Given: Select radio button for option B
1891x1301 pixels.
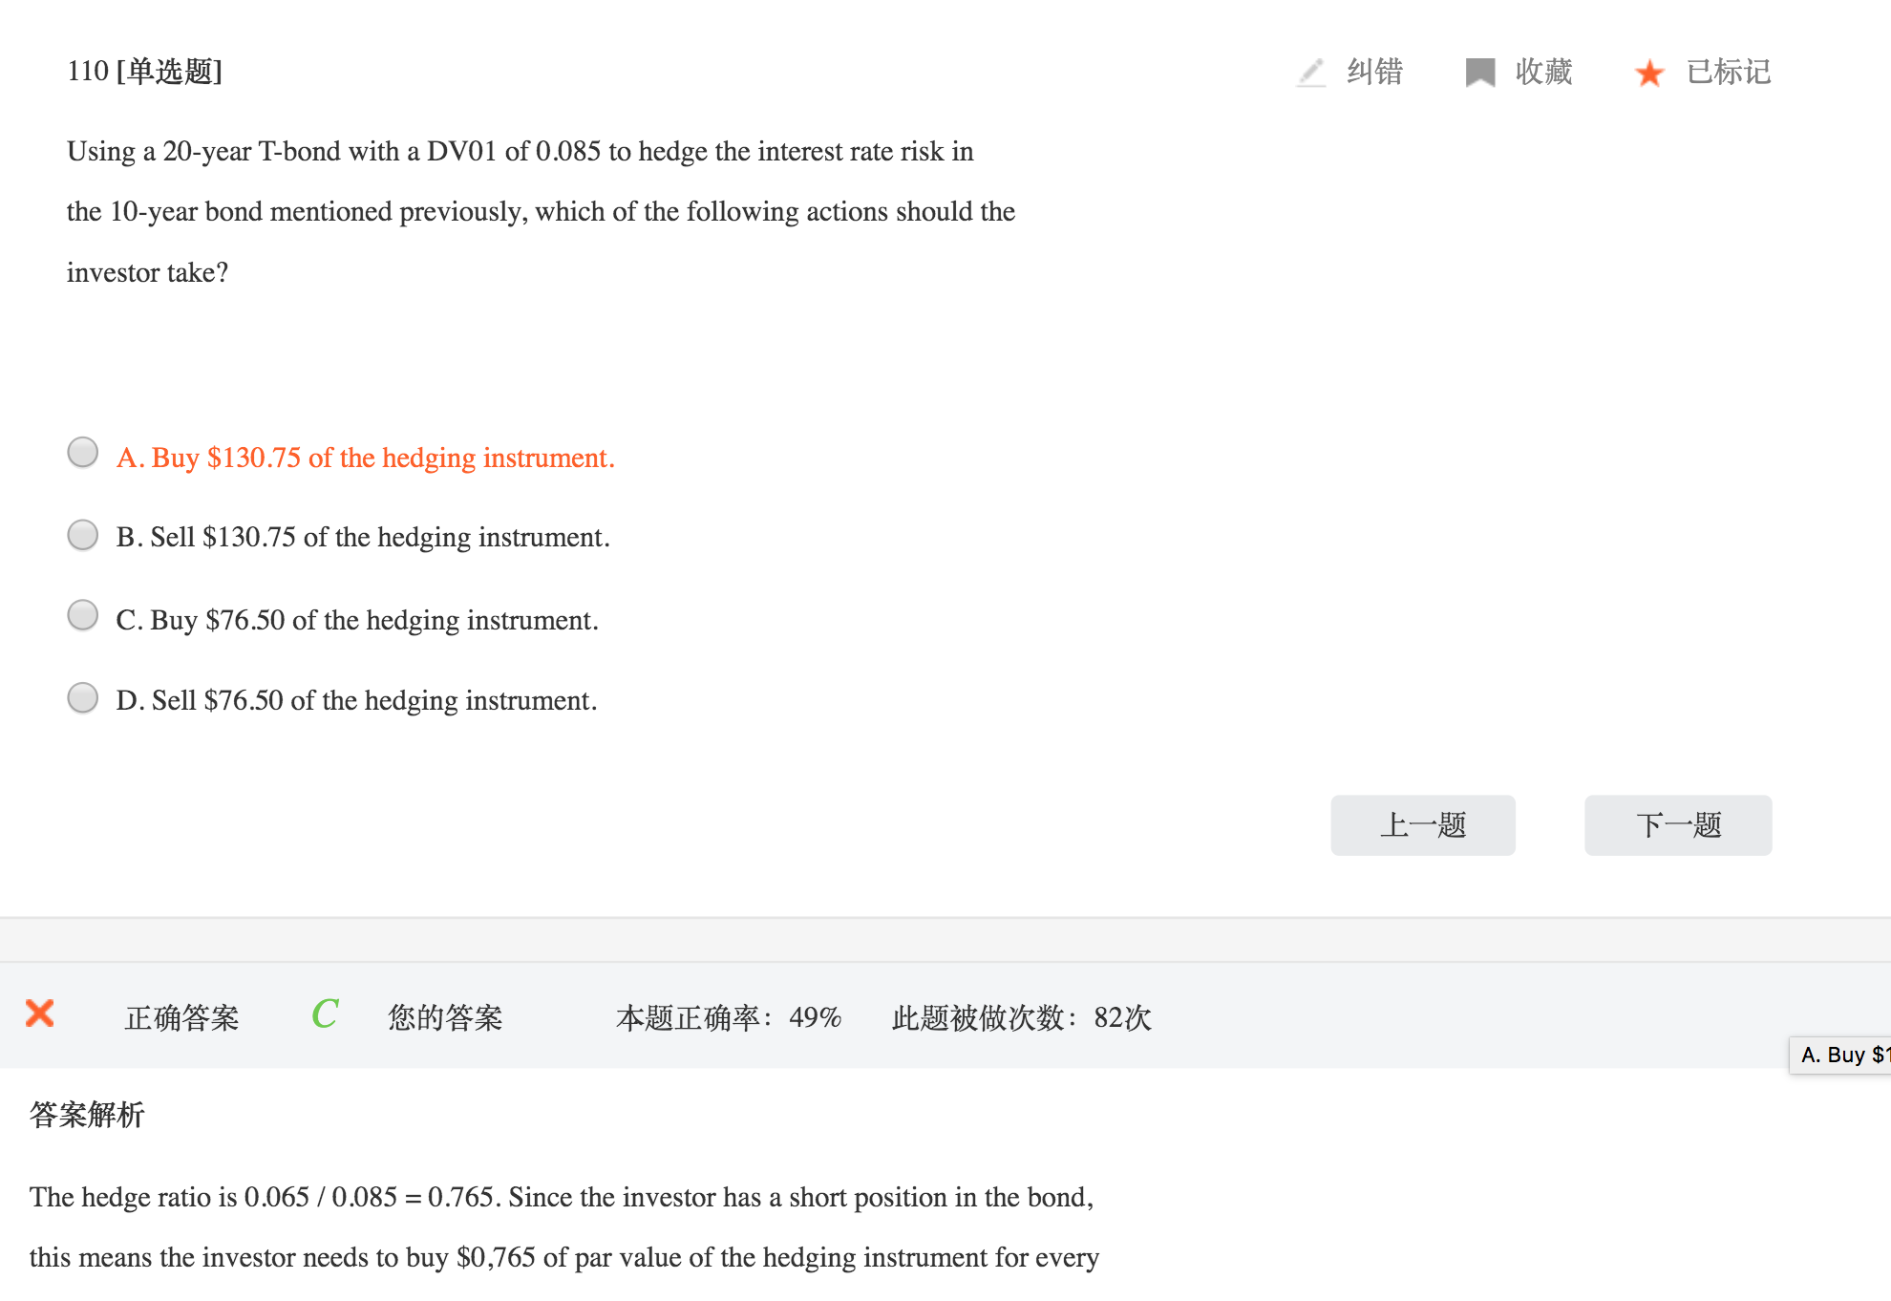Looking at the screenshot, I should (83, 535).
